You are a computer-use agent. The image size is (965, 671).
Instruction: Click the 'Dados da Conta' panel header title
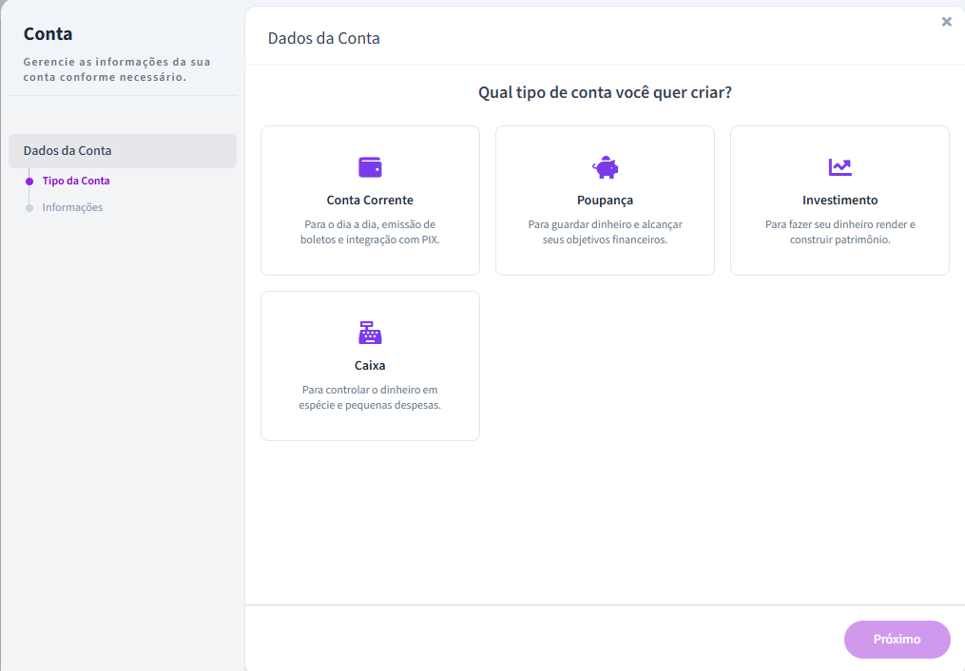pos(323,38)
